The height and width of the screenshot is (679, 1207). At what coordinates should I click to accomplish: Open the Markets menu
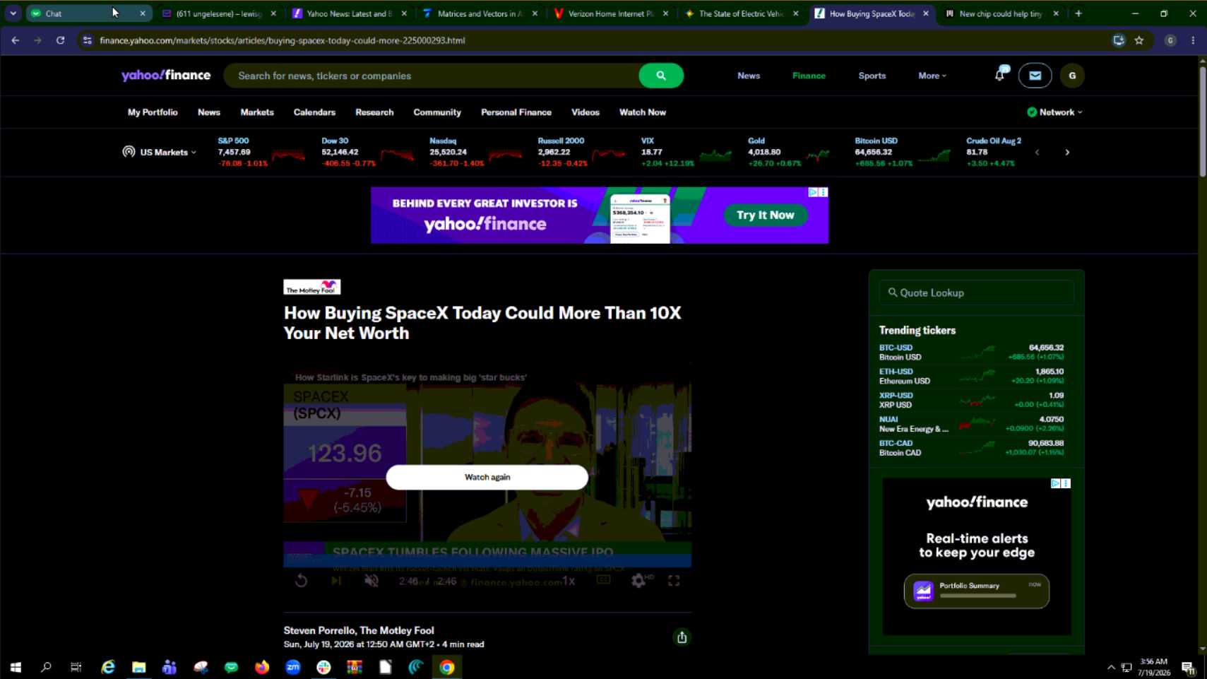point(257,112)
